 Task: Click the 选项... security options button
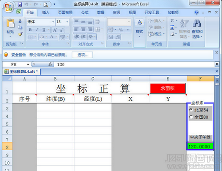coord(83,55)
